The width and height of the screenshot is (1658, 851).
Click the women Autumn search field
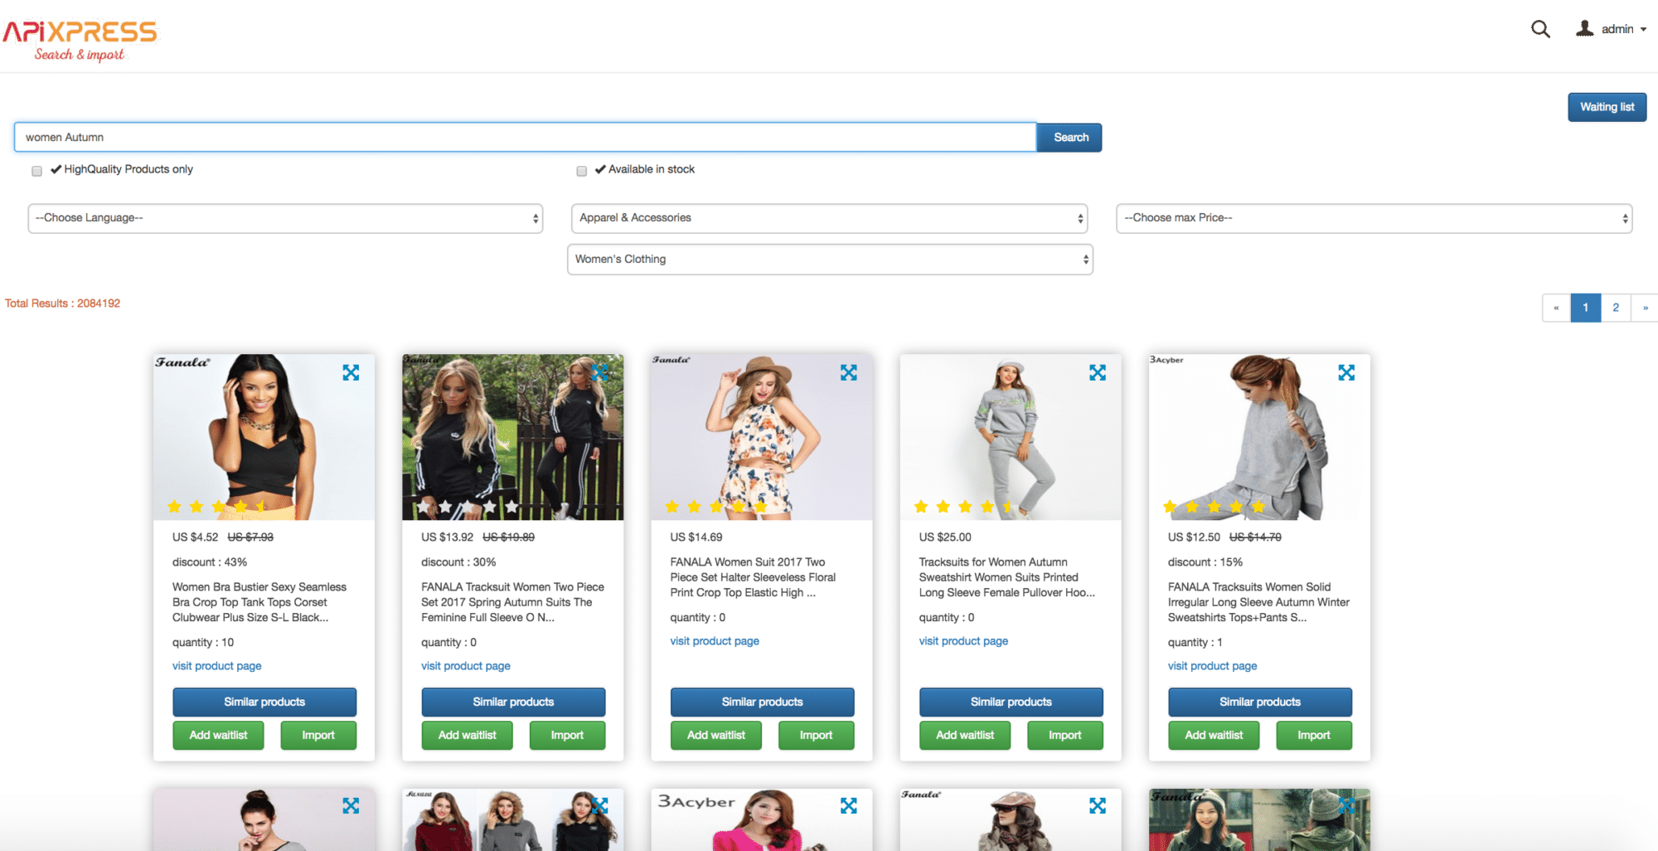(x=526, y=138)
